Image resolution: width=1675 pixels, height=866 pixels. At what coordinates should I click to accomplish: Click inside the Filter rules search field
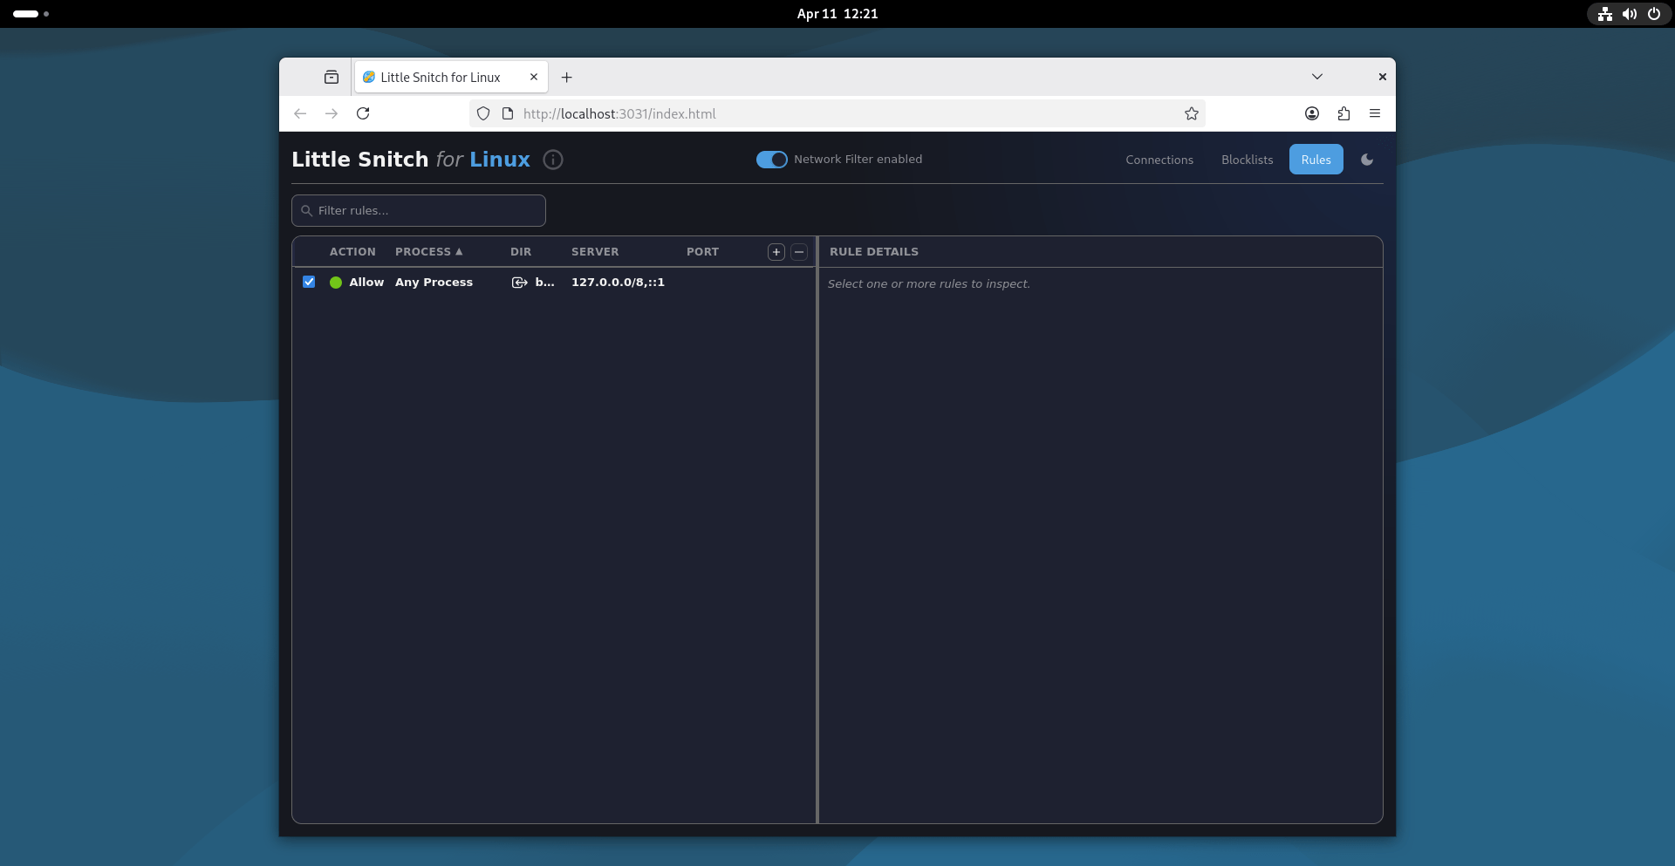click(418, 210)
